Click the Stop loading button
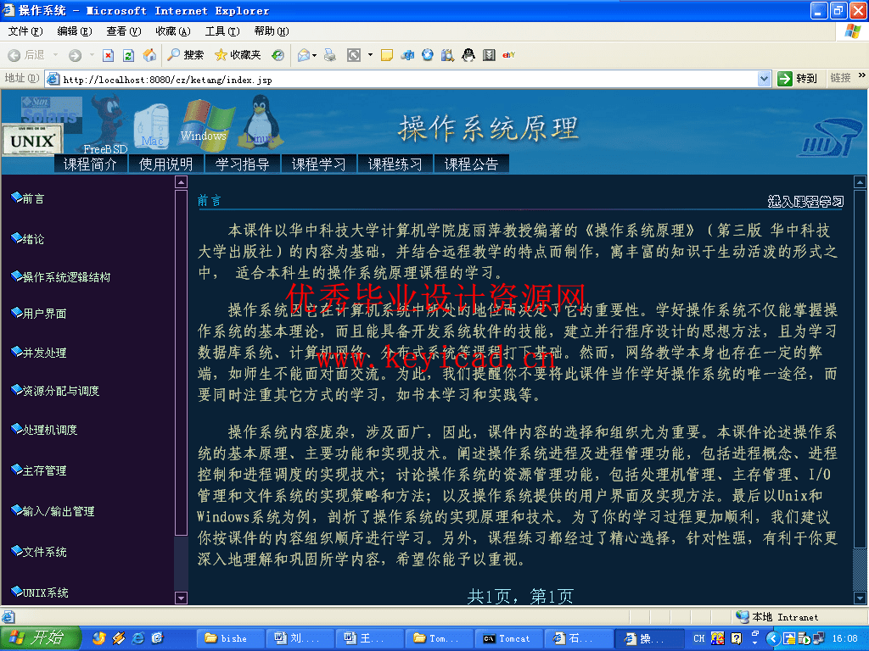The height and width of the screenshot is (651, 869). 108,55
